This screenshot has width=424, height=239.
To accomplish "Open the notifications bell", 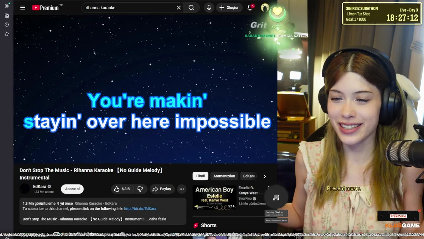I will coord(250,8).
